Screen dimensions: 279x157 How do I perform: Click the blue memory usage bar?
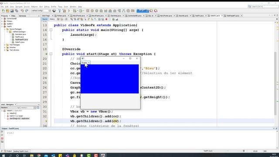point(143,11)
